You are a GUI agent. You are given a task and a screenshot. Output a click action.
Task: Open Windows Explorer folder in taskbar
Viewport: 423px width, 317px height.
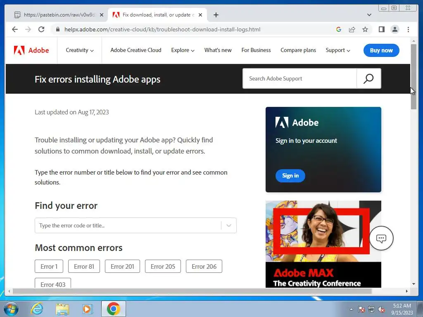click(x=62, y=309)
